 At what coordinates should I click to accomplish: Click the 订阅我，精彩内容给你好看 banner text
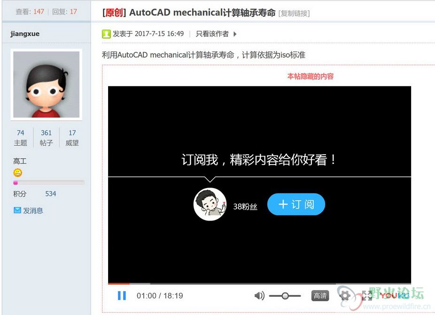tap(259, 160)
